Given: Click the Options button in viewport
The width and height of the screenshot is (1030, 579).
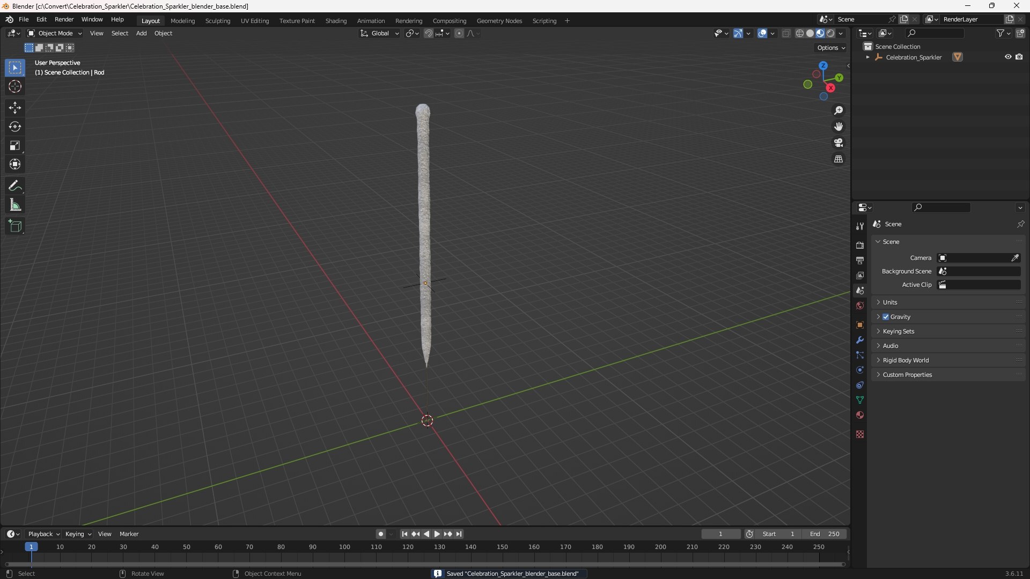Looking at the screenshot, I should coord(831,48).
